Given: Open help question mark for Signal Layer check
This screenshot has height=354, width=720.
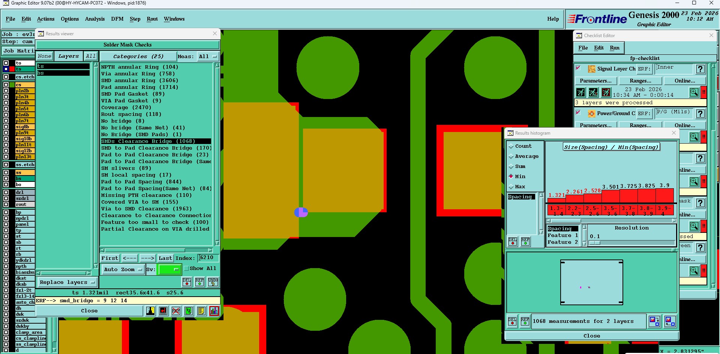Looking at the screenshot, I should tap(700, 69).
